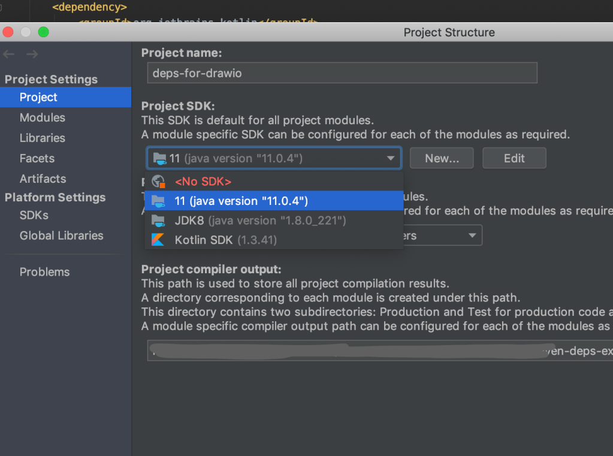The height and width of the screenshot is (456, 613).
Task: Show the Problems section
Action: click(x=44, y=272)
